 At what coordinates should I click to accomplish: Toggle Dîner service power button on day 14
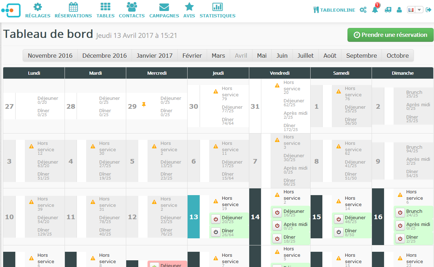(277, 238)
